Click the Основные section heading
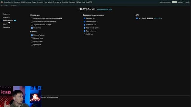The height and width of the screenshot is (107, 191). click(35, 15)
